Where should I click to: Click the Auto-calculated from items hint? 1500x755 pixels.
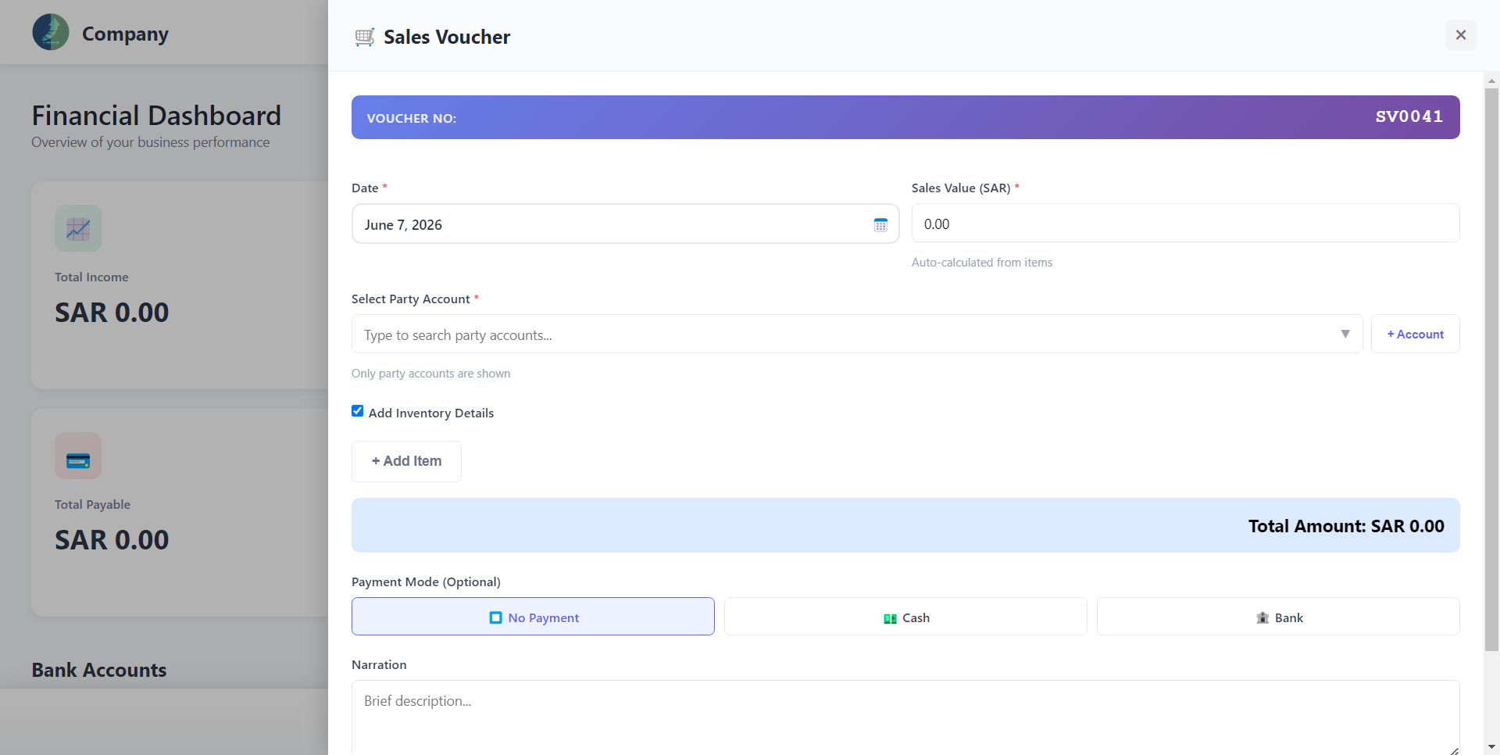point(982,263)
